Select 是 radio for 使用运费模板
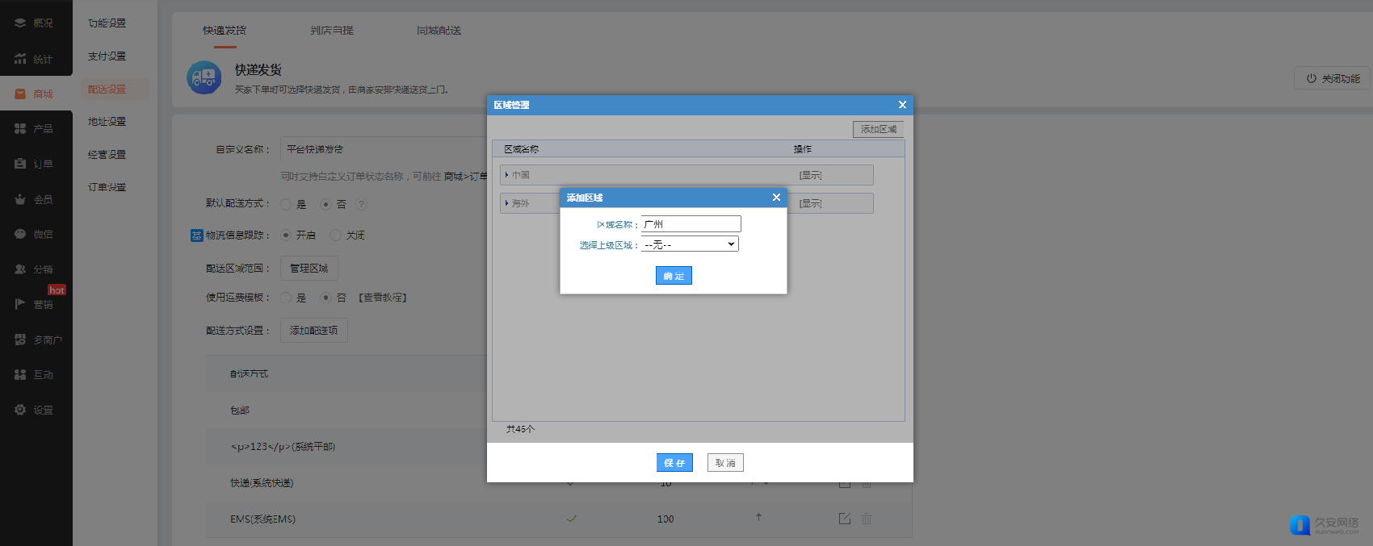This screenshot has height=546, width=1373. [286, 298]
